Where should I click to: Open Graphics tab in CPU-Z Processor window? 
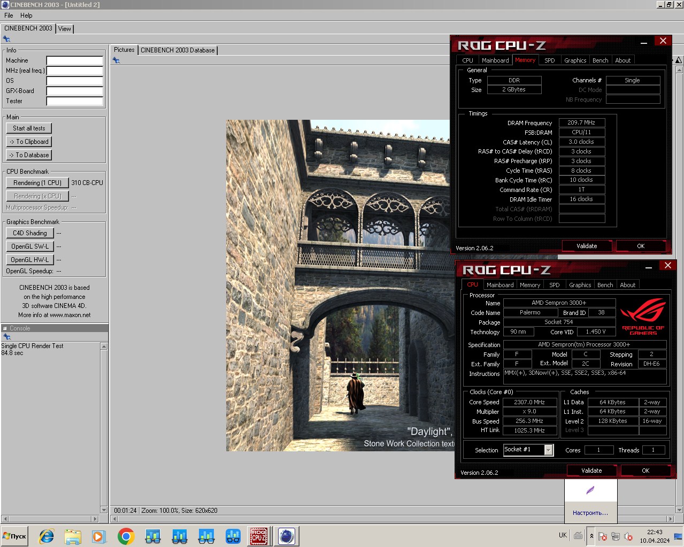[x=580, y=285]
